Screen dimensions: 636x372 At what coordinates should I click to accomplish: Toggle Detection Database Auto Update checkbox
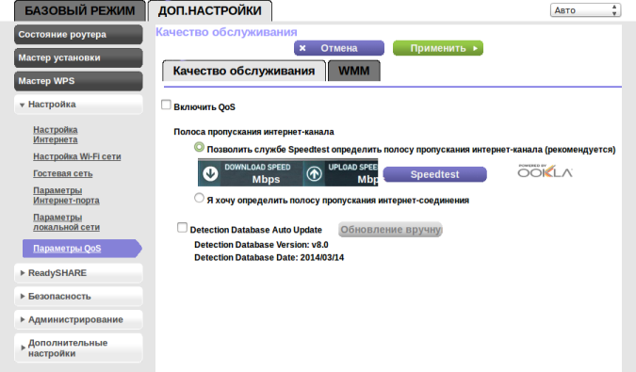tap(182, 227)
